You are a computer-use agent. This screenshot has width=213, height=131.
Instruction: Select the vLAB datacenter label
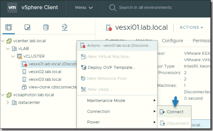(24, 48)
